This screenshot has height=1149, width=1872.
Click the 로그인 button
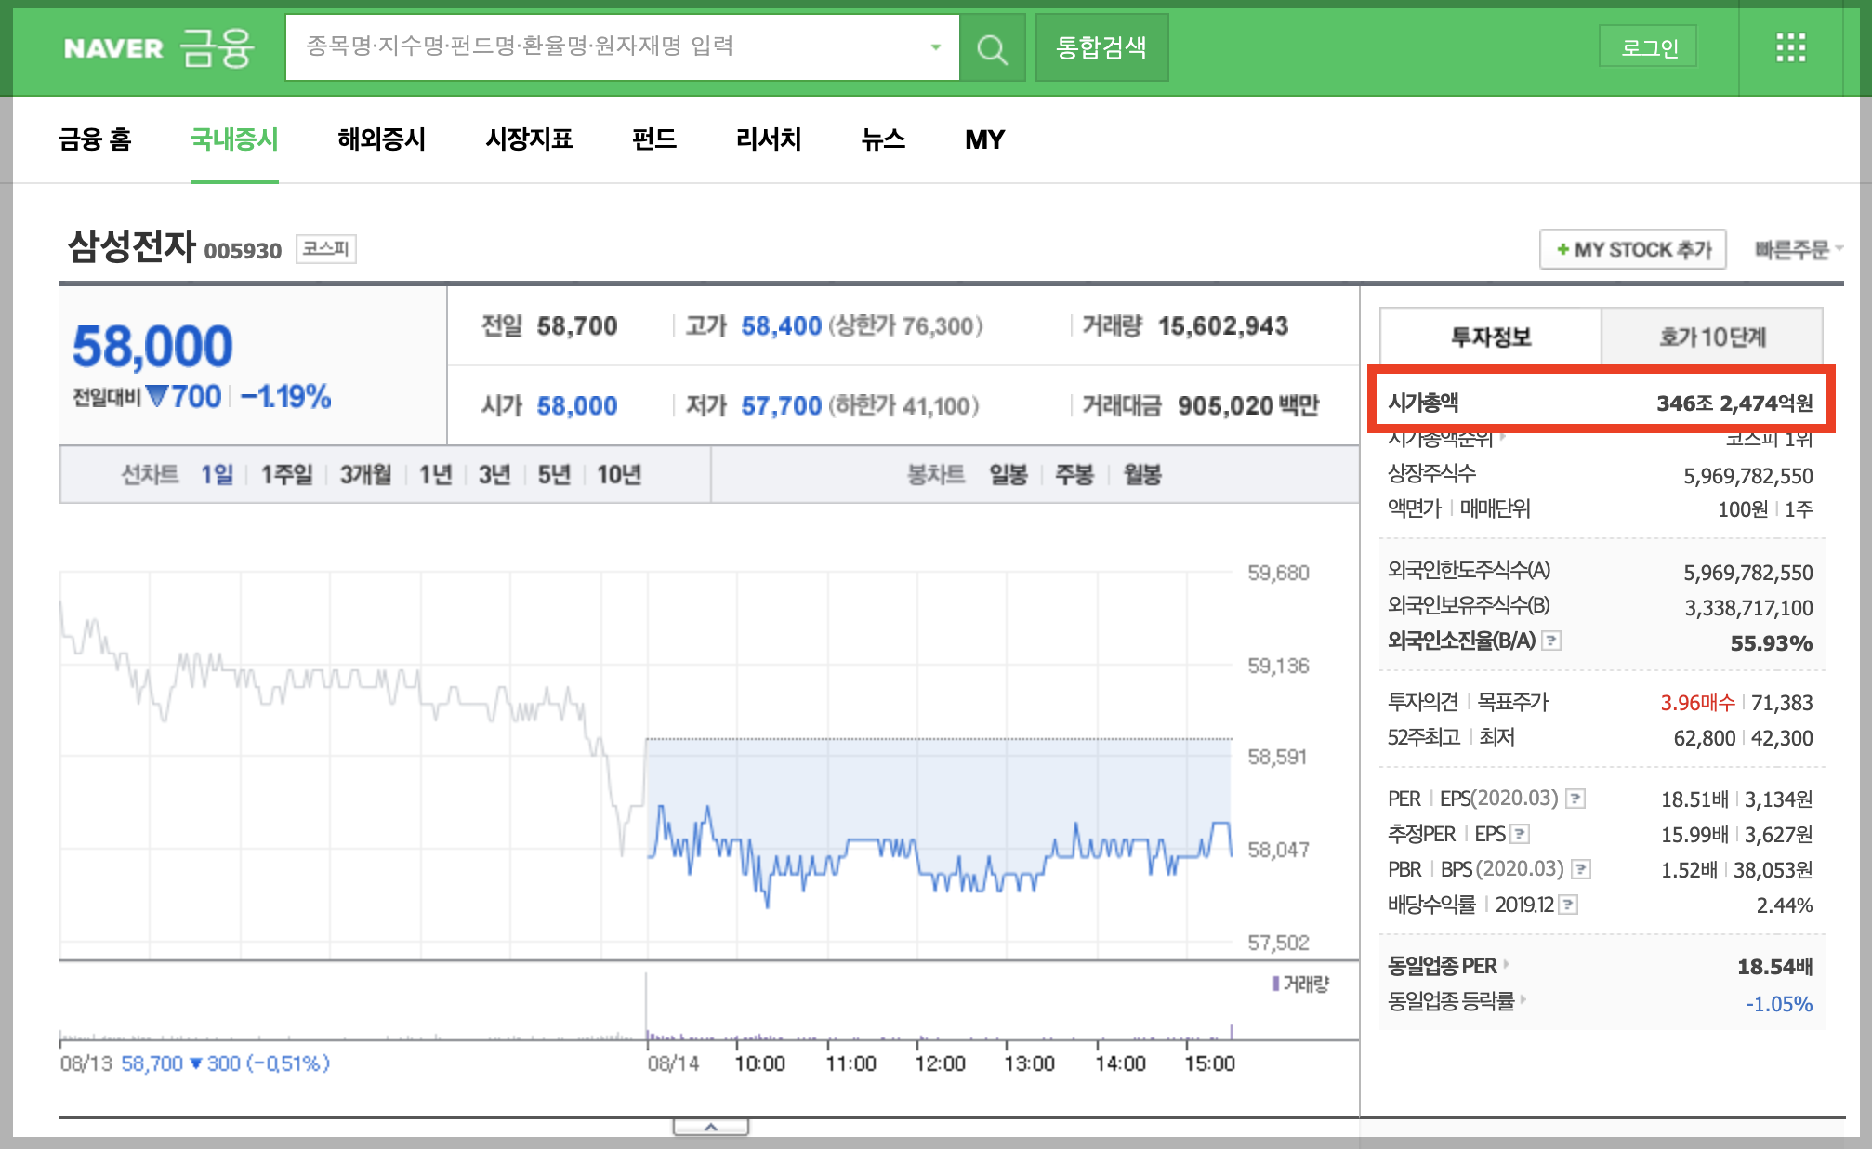1648,47
